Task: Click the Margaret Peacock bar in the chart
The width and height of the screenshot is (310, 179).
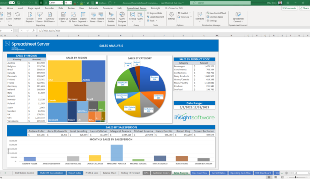Action: pos(117,153)
